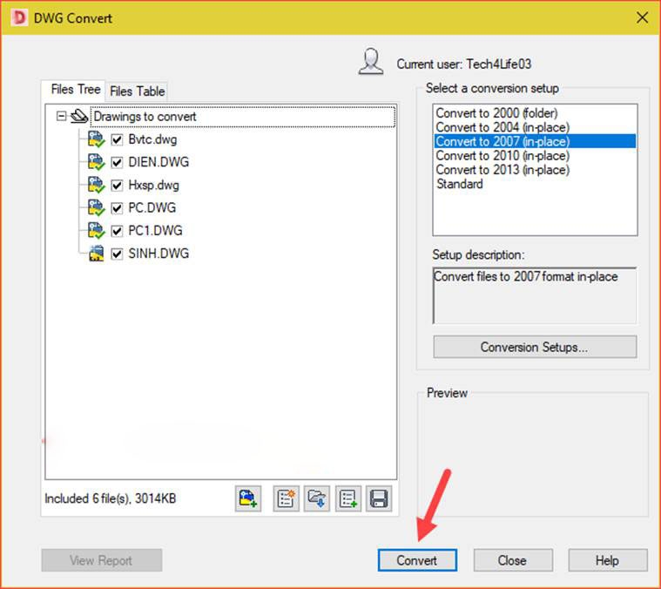Select the DIEN.DWG file name

tap(159, 162)
